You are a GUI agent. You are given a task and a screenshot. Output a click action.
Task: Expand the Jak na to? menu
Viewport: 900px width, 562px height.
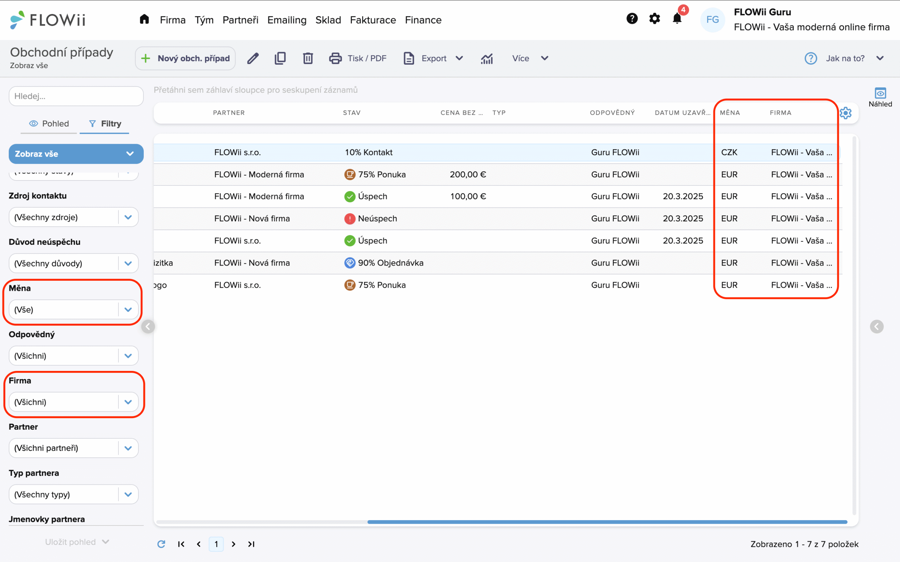880,58
